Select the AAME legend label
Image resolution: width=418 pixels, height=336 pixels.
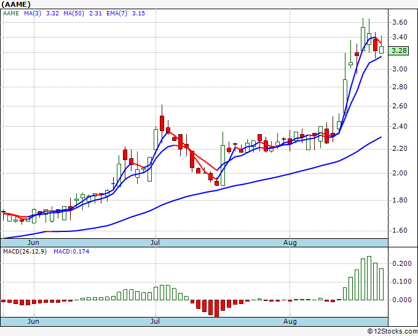(11, 14)
